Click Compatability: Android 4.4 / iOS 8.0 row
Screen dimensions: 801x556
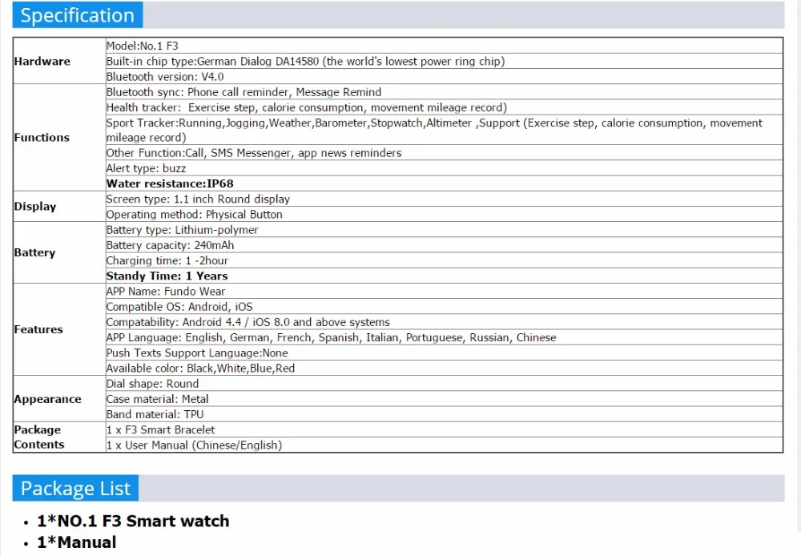pos(445,322)
